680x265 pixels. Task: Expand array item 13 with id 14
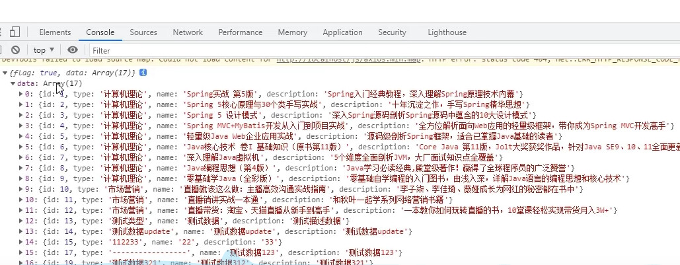point(21,231)
